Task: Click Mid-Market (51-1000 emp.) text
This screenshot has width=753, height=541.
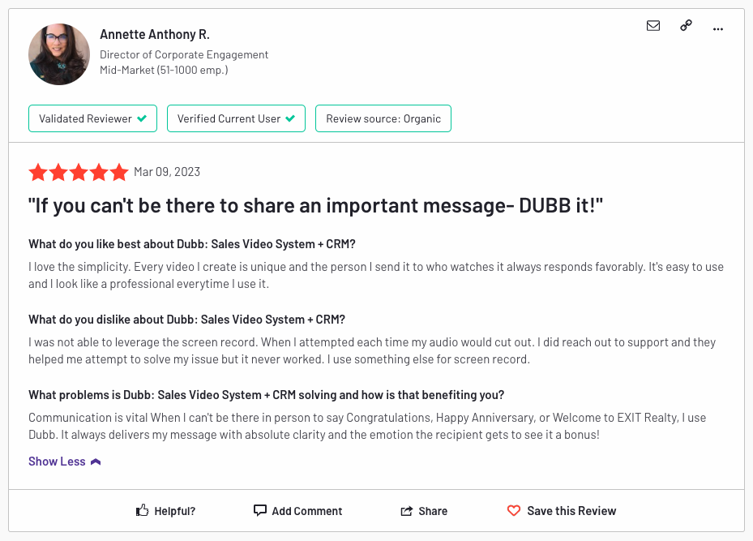Action: 164,70
